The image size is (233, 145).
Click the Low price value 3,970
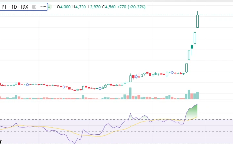click(x=95, y=7)
